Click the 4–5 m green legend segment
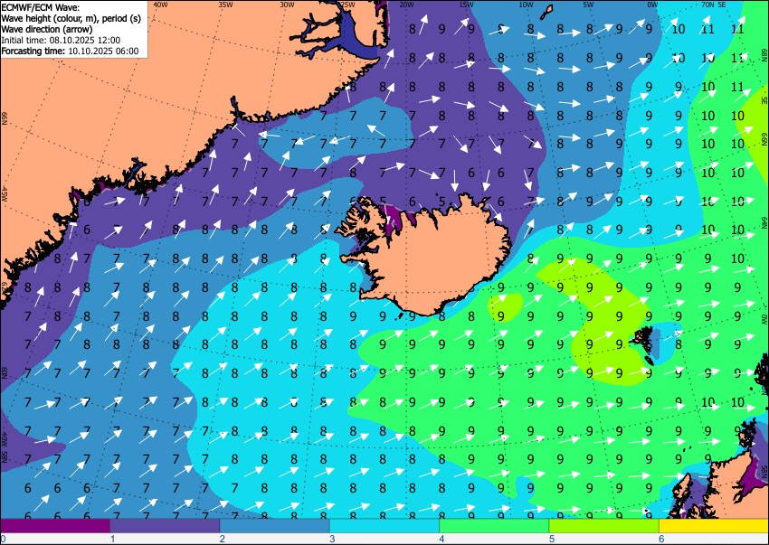 [x=494, y=525]
